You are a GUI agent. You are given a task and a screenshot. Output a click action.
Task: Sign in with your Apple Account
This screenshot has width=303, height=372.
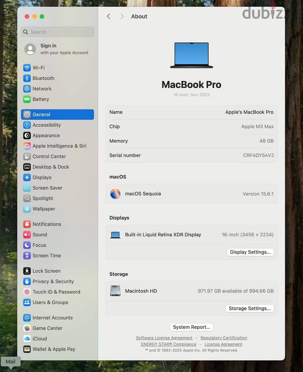pyautogui.click(x=57, y=49)
